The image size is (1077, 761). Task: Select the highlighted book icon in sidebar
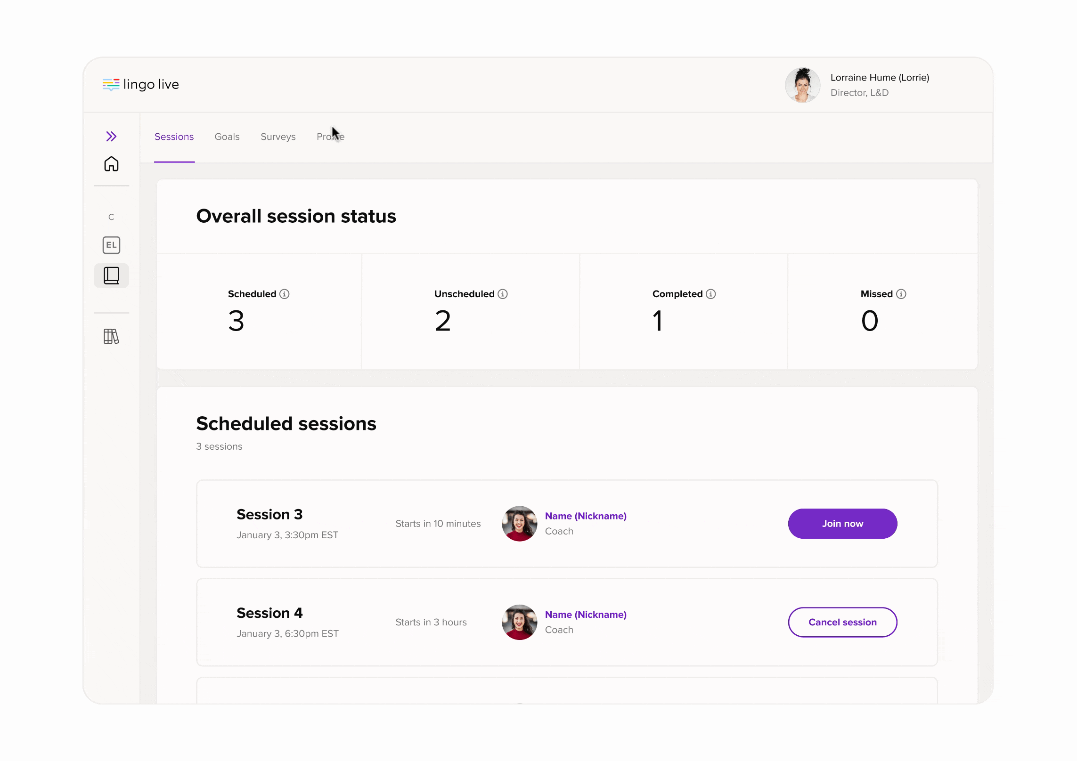111,275
